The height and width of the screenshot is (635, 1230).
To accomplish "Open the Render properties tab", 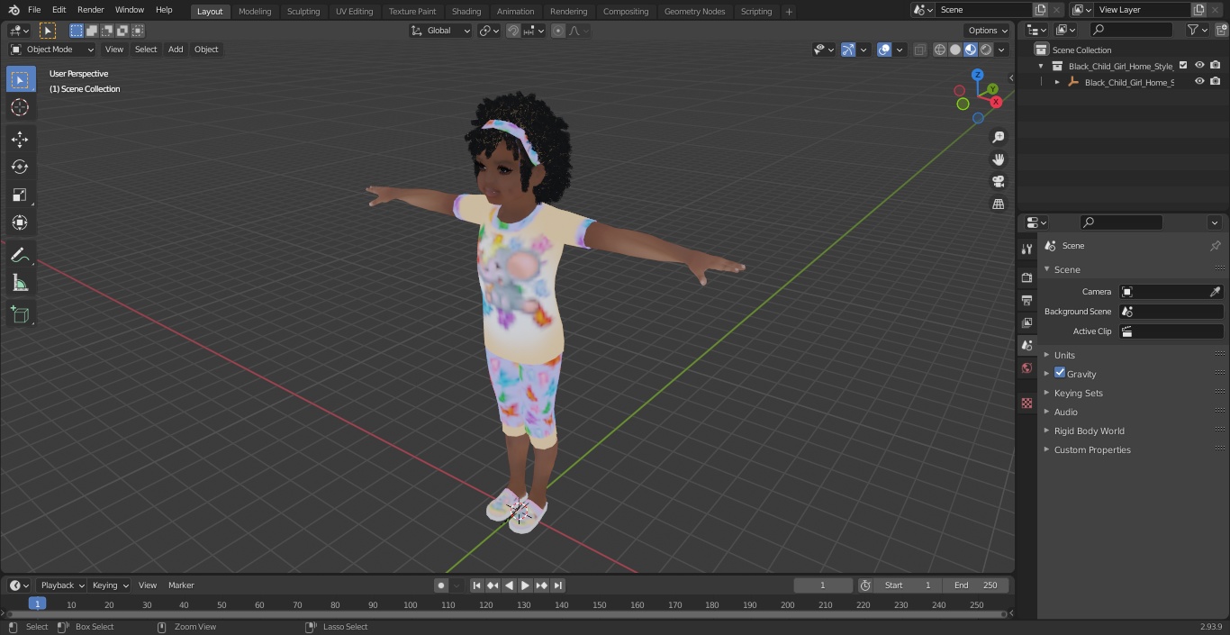I will [x=1027, y=277].
